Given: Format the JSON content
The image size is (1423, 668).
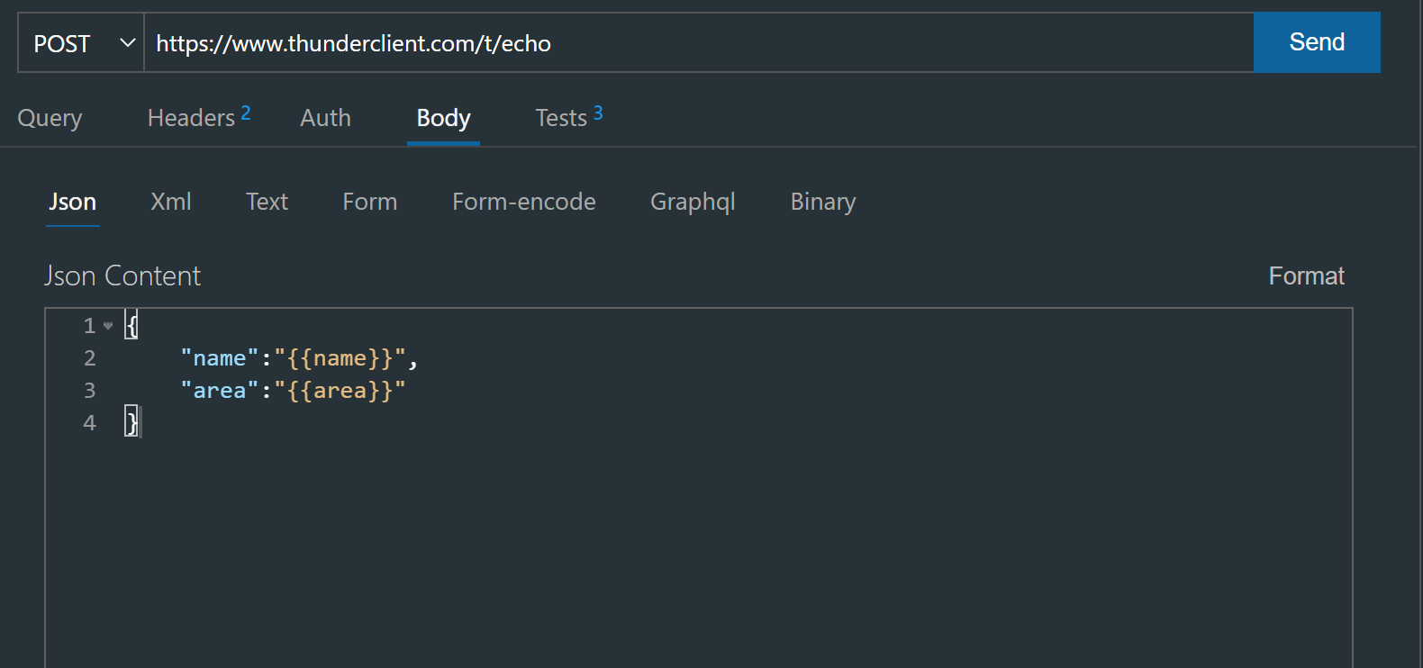Looking at the screenshot, I should [x=1306, y=275].
